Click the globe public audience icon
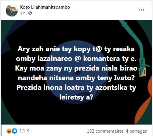153x136 pixels. pyautogui.click(x=30, y=13)
